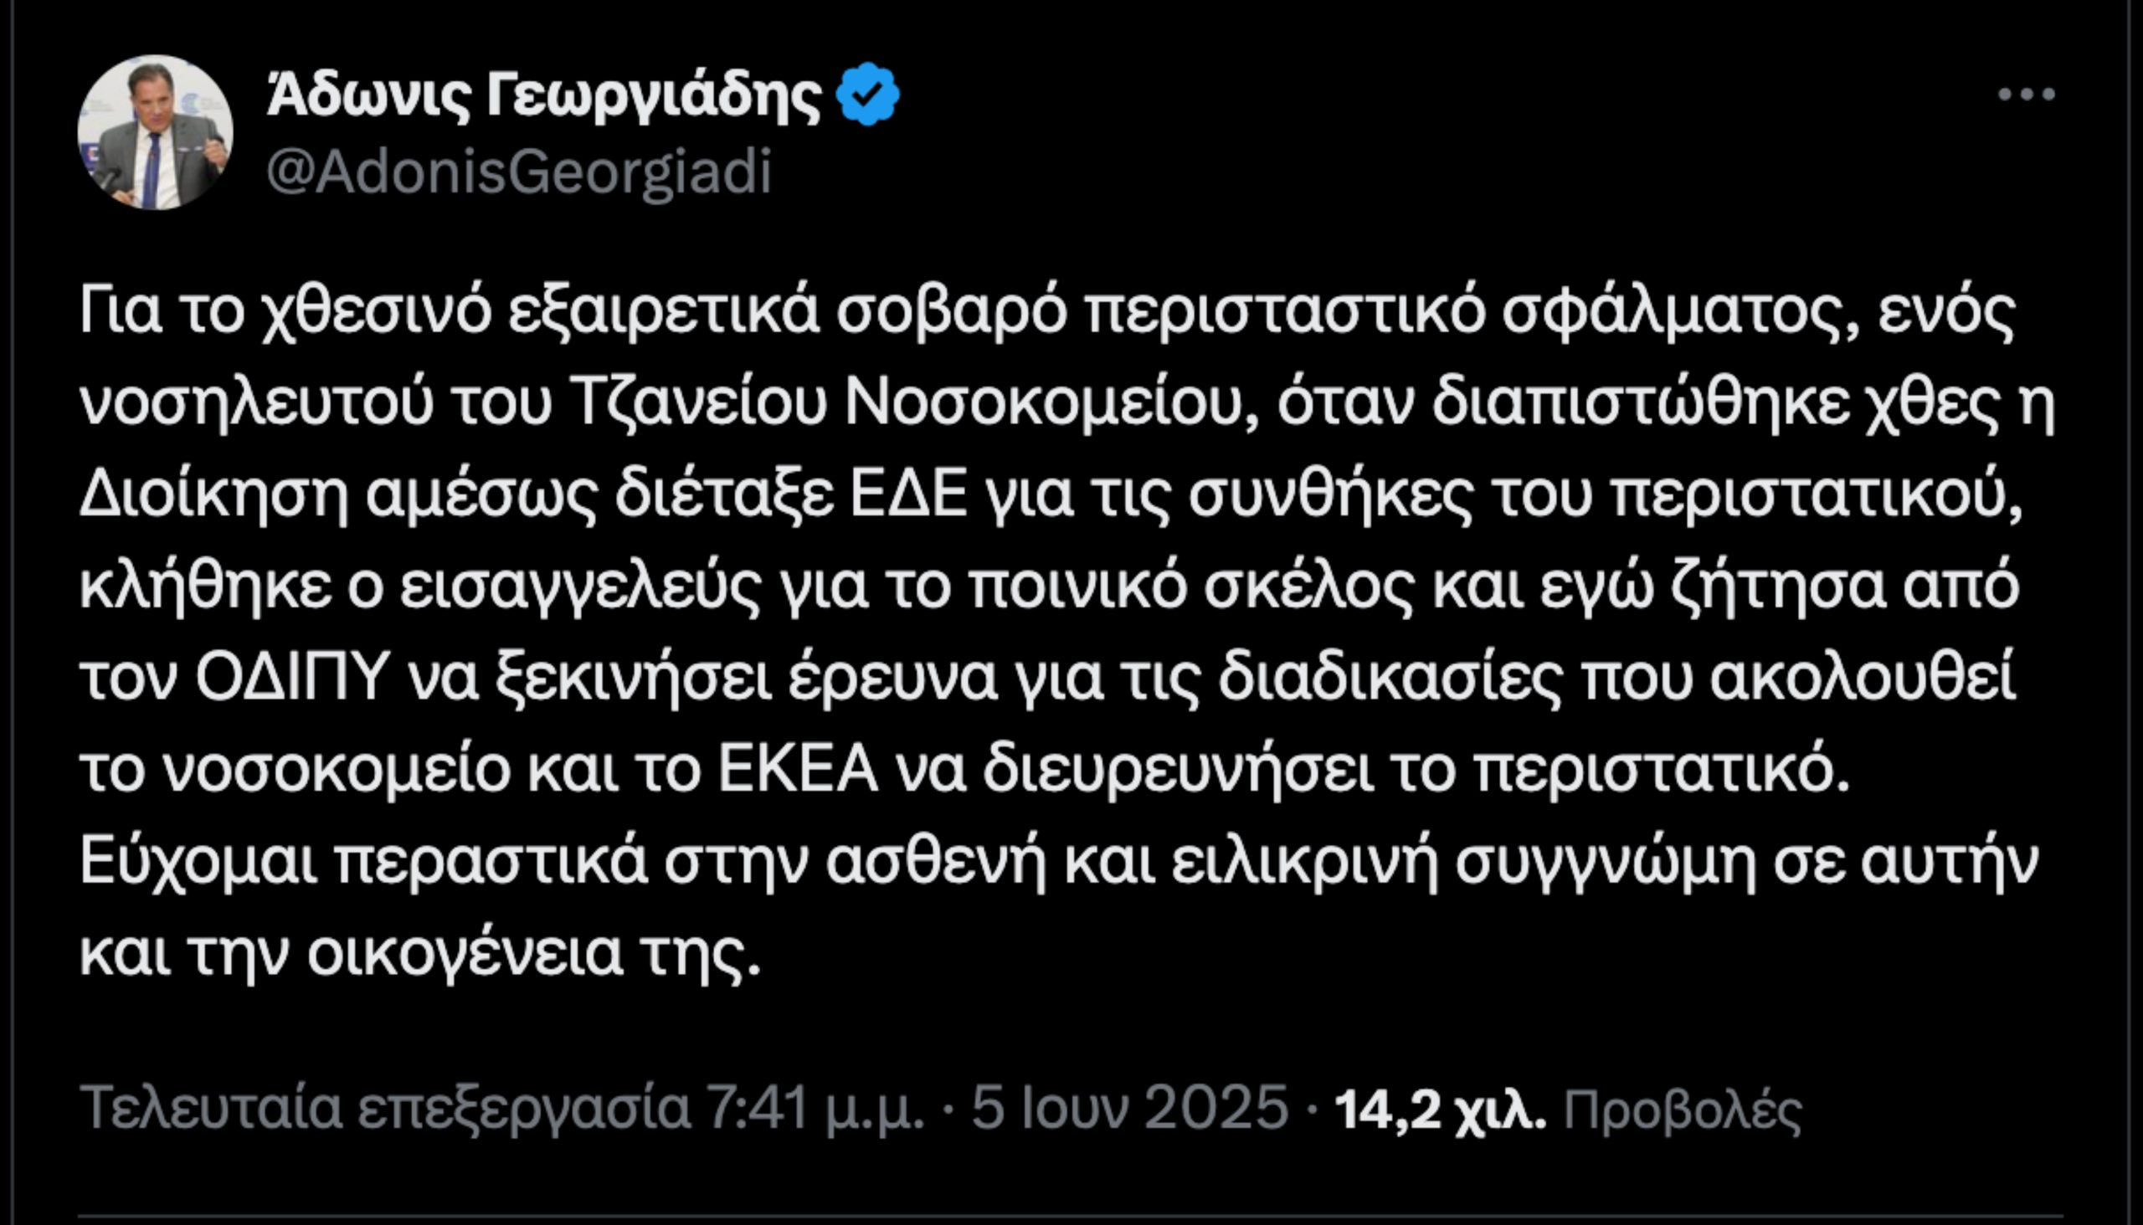
Task: Open the three-dot more options menu
Action: (2026, 95)
